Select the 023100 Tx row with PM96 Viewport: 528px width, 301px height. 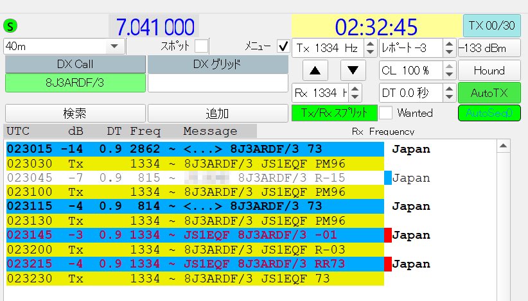point(195,192)
